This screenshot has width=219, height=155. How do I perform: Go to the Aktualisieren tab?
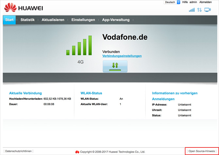pos(53,20)
